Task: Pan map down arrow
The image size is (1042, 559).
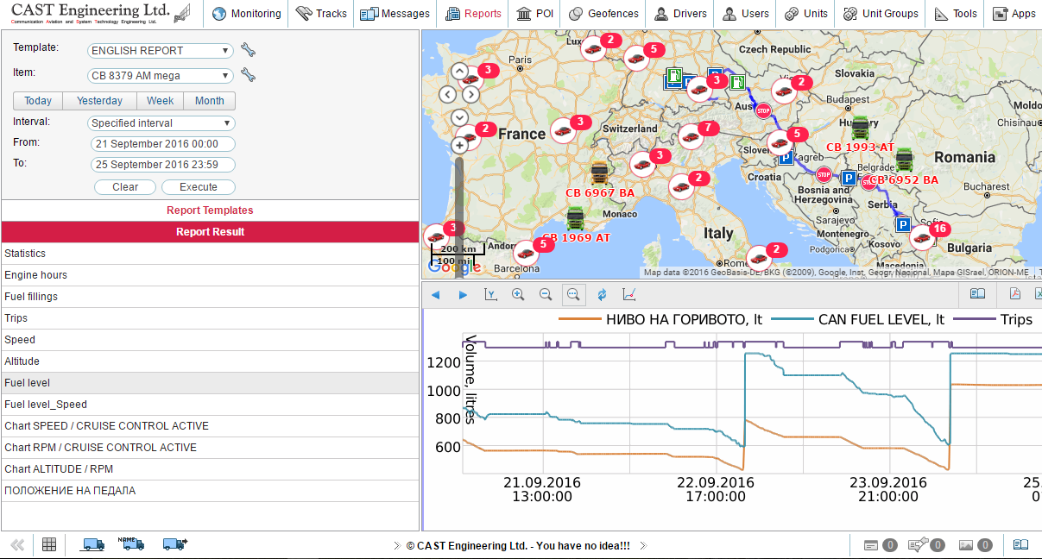Action: [459, 117]
